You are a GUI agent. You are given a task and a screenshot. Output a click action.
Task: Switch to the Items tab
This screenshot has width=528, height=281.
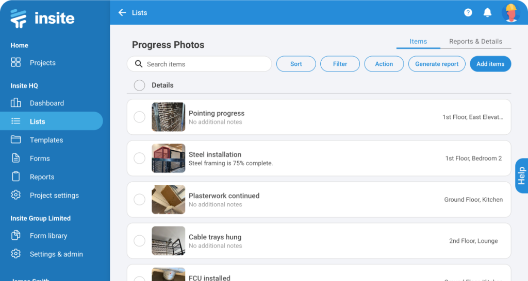pos(418,41)
